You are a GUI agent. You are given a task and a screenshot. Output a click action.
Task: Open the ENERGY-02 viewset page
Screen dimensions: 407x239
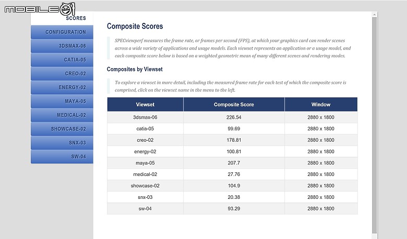pyautogui.click(x=62, y=87)
